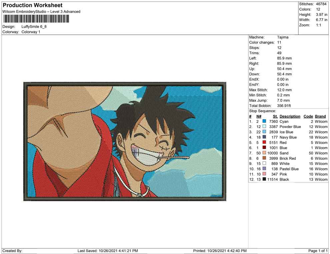Click the Red color swatch
The width and height of the screenshot is (330, 254).
click(x=264, y=142)
